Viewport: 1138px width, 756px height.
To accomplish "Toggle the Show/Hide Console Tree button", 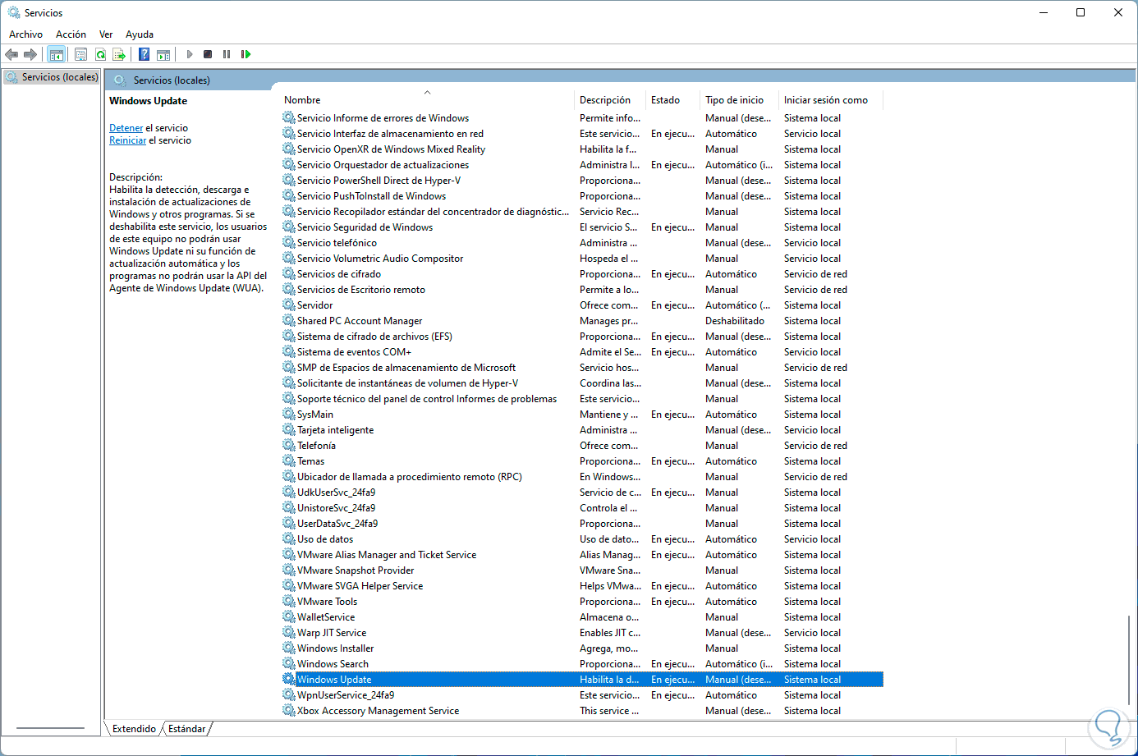I will 57,54.
